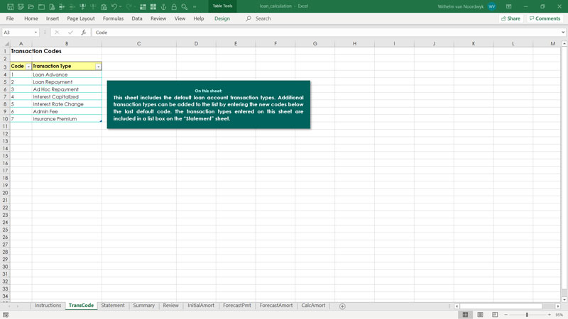Switch to Page Break Preview icon
Image resolution: width=568 pixels, height=319 pixels.
click(x=495, y=315)
